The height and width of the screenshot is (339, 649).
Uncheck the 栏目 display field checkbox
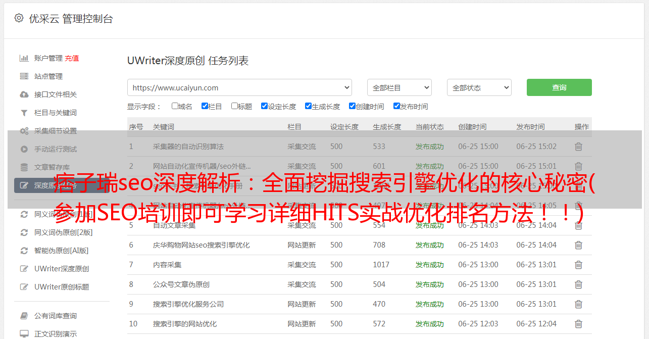205,106
